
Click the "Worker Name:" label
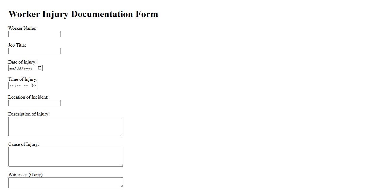click(x=22, y=28)
